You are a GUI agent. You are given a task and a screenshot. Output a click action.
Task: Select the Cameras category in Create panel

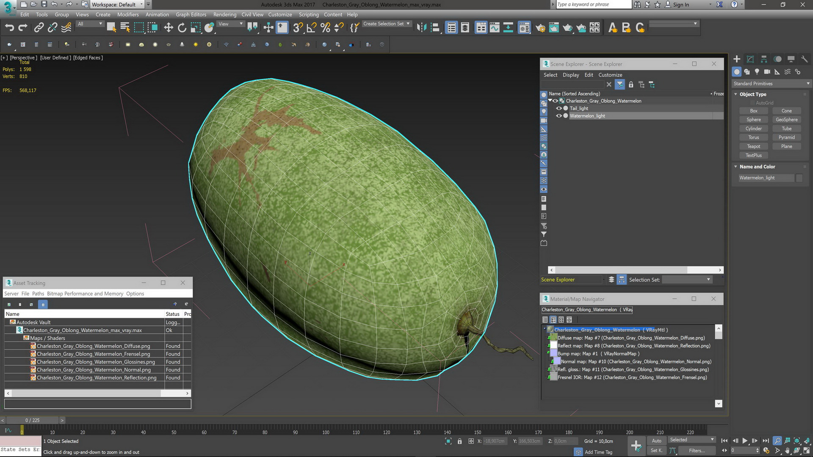(767, 72)
